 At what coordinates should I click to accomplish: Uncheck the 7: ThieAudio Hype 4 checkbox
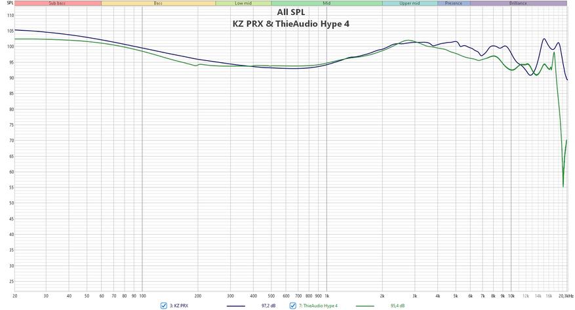click(x=292, y=305)
